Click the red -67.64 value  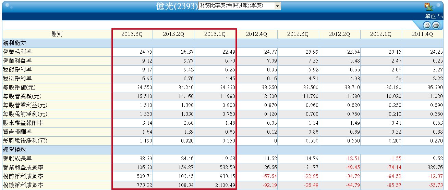pyautogui.click(x=270, y=176)
